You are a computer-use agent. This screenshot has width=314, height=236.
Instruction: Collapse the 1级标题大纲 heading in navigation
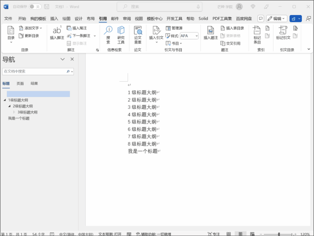click(x=5, y=100)
